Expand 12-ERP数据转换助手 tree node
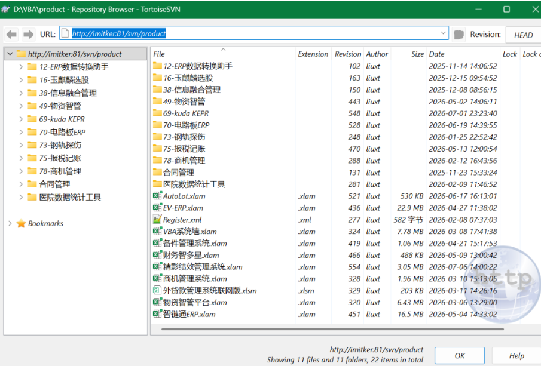541x366 pixels. [x=21, y=67]
